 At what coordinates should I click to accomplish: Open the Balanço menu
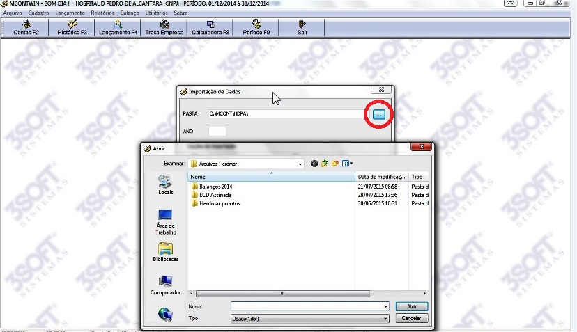click(x=130, y=13)
